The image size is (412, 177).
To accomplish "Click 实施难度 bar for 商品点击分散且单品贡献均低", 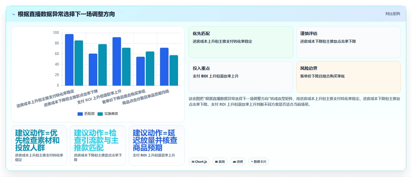I will coord(174,70).
